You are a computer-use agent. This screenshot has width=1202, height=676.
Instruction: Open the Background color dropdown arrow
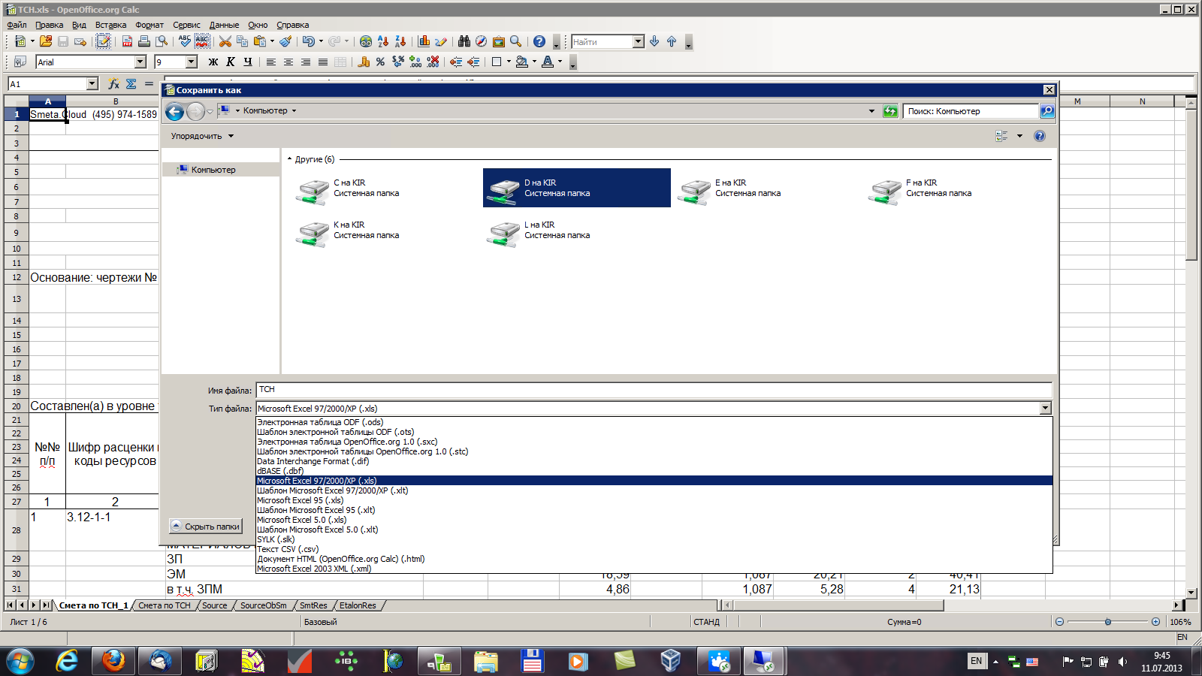[534, 62]
